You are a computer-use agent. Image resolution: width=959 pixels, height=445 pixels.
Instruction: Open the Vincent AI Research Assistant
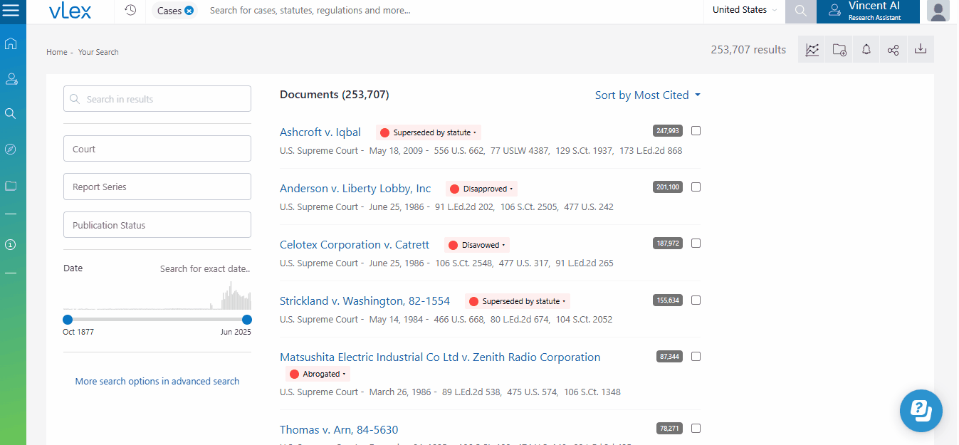pyautogui.click(x=867, y=11)
